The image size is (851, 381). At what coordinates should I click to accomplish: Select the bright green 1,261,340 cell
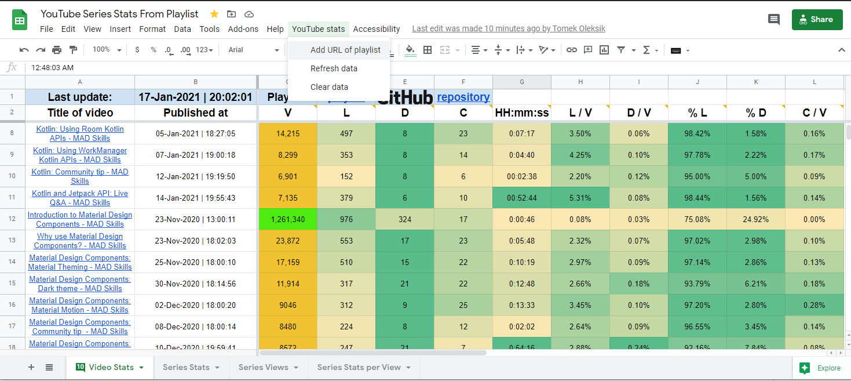[288, 219]
